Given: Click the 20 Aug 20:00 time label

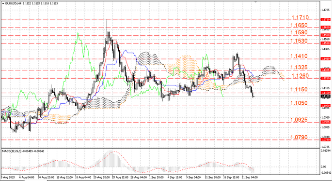Looking at the screenshot, I should pos(102,178).
